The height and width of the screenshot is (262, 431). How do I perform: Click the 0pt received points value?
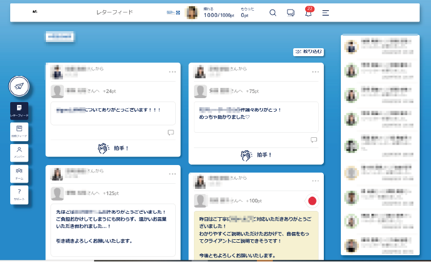244,15
